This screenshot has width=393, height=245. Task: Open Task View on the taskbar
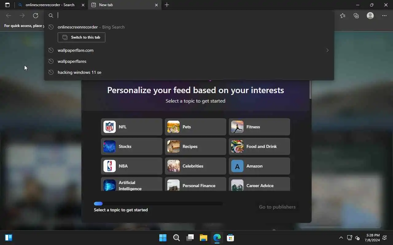[190, 238]
